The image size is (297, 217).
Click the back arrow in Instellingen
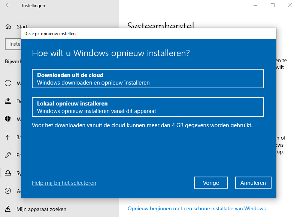8,6
